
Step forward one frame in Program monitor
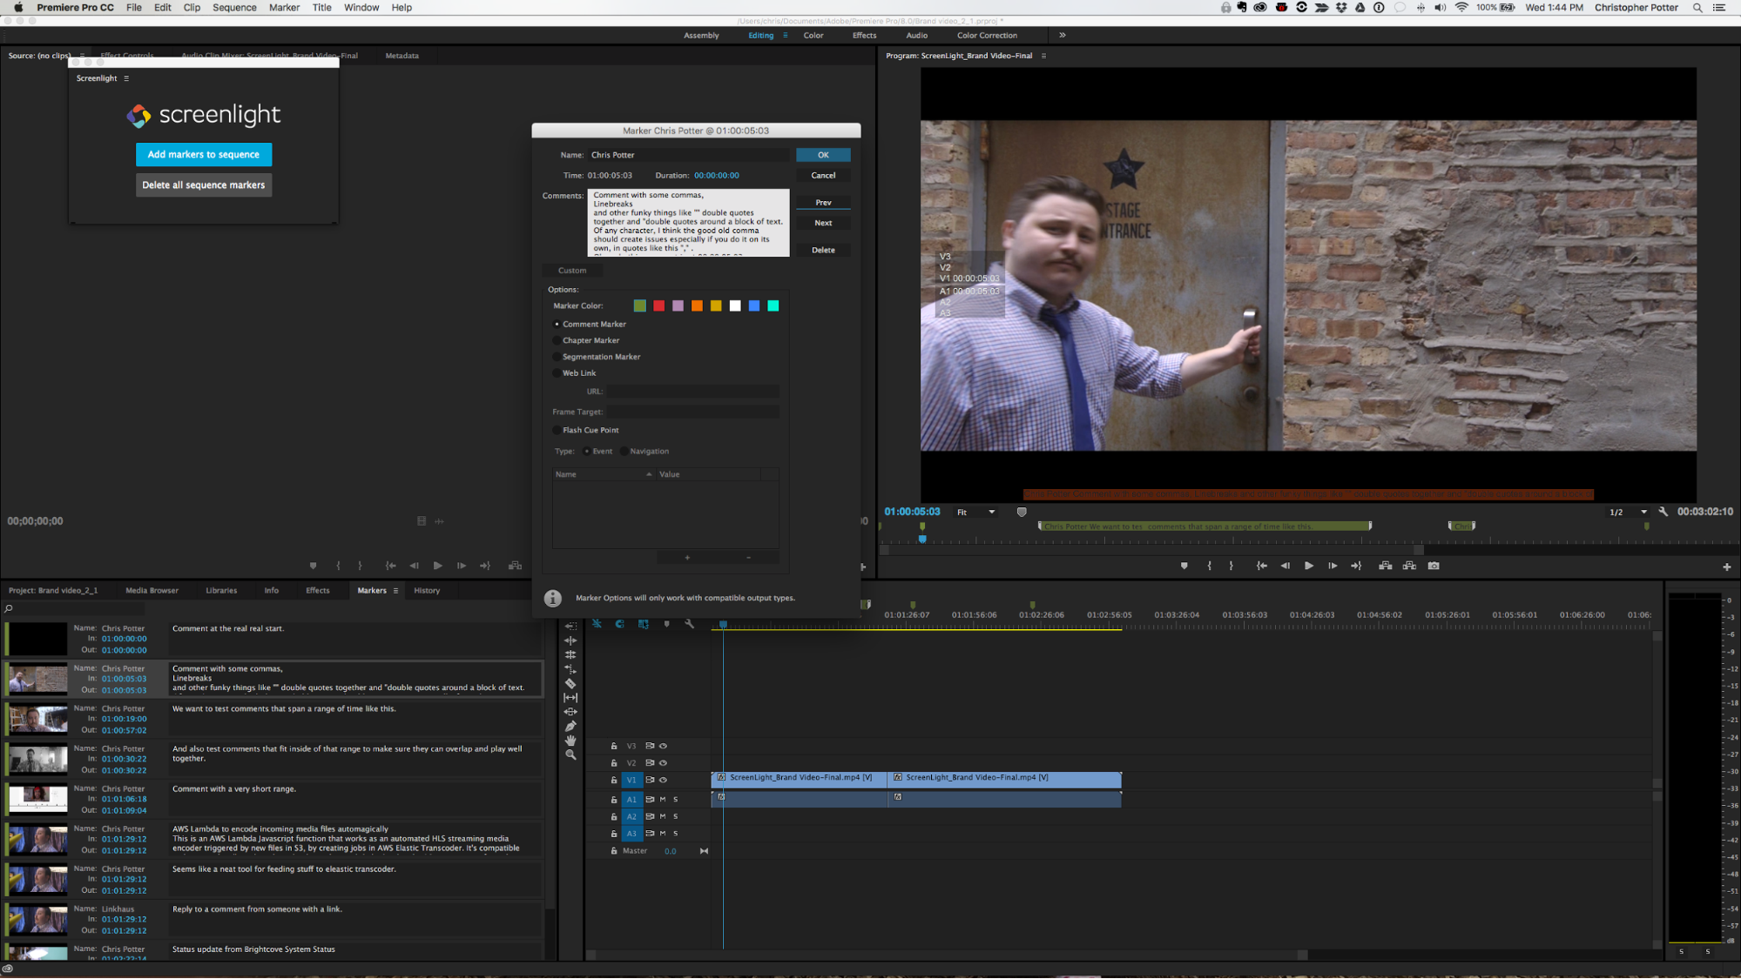1333,566
